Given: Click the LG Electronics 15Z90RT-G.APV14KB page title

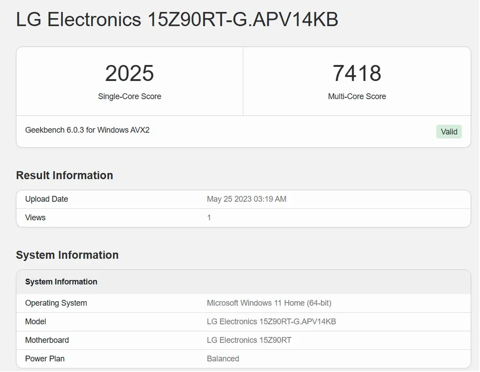Looking at the screenshot, I should 177,20.
